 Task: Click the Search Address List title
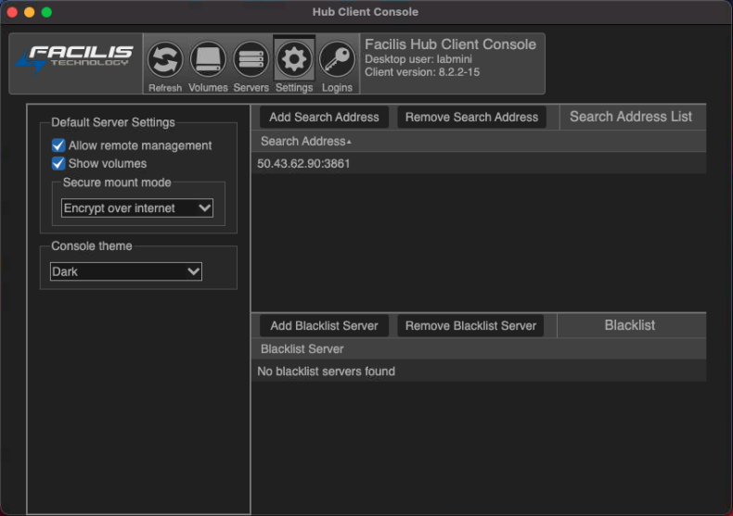click(x=631, y=117)
